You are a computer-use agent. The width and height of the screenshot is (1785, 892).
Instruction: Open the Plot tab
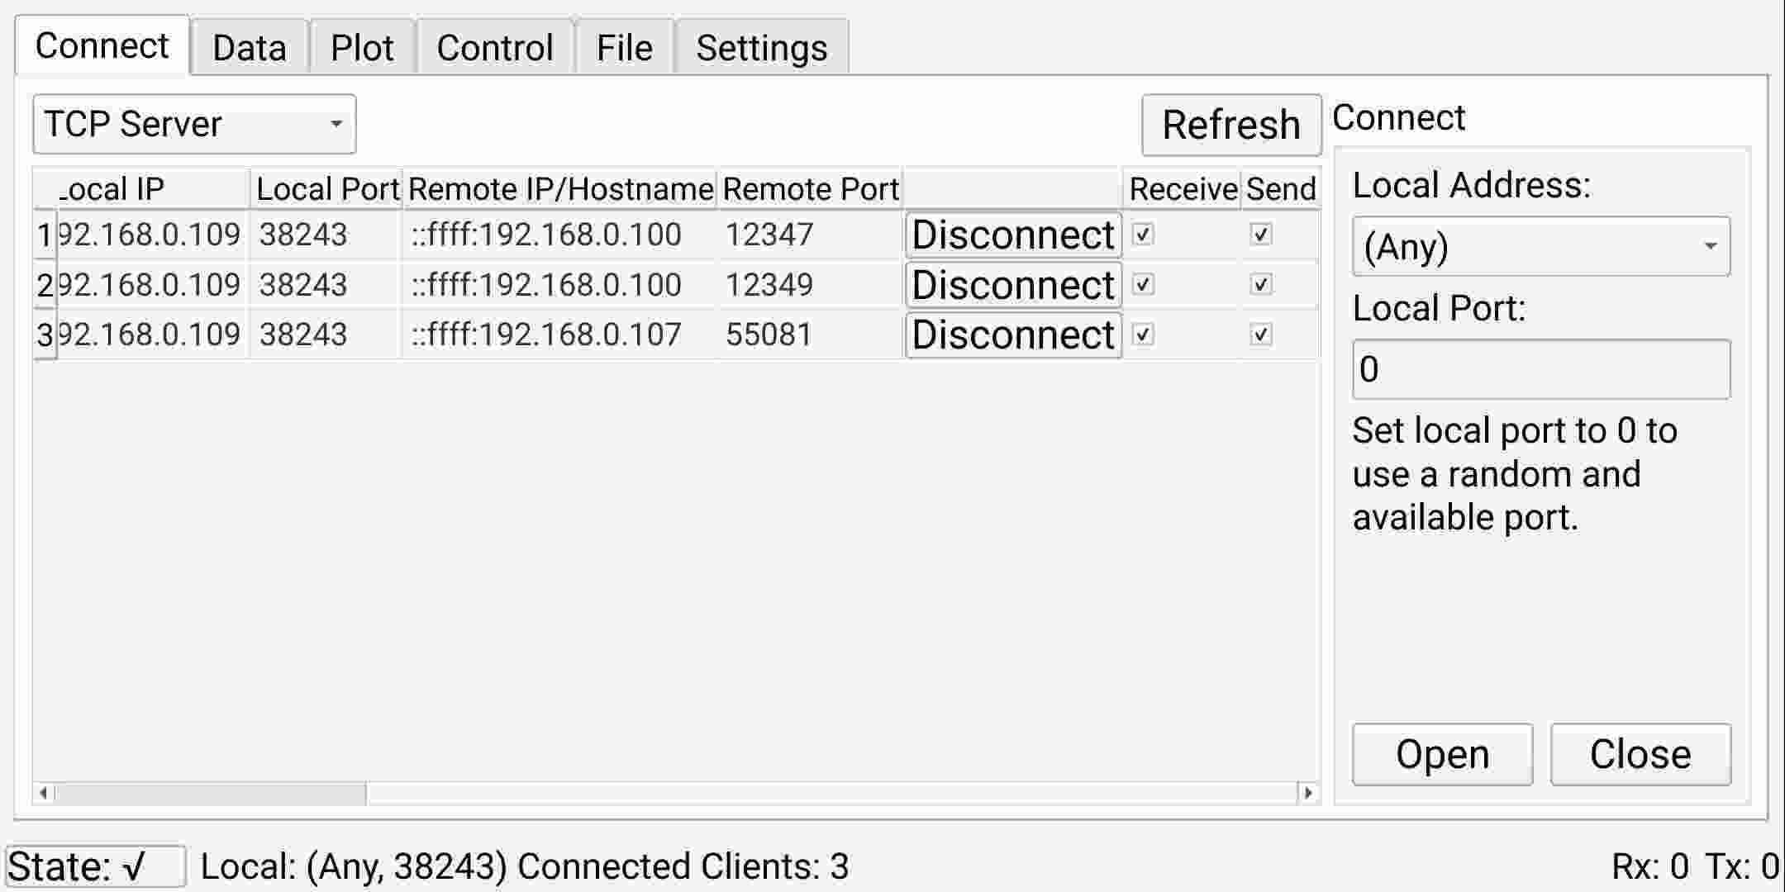click(x=362, y=45)
